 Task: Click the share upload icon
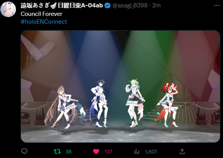(x=182, y=151)
